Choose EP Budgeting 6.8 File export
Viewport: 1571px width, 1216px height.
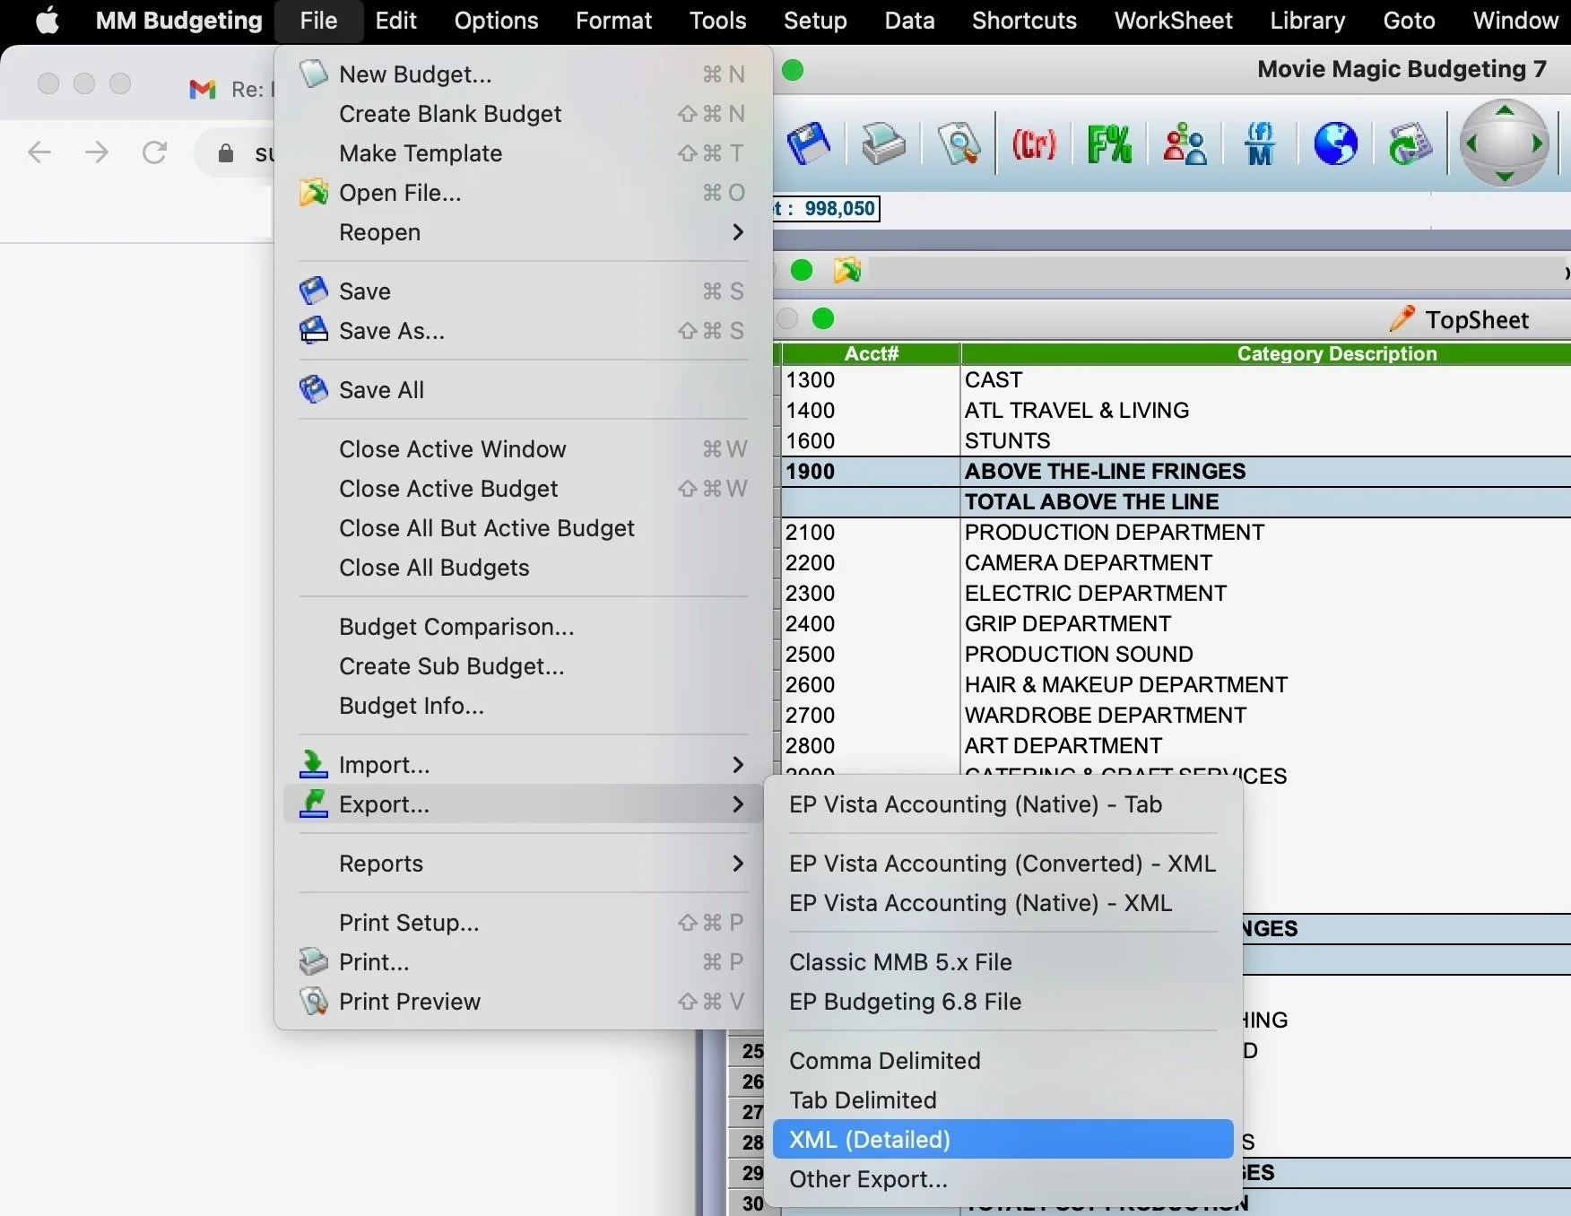[1002, 1002]
